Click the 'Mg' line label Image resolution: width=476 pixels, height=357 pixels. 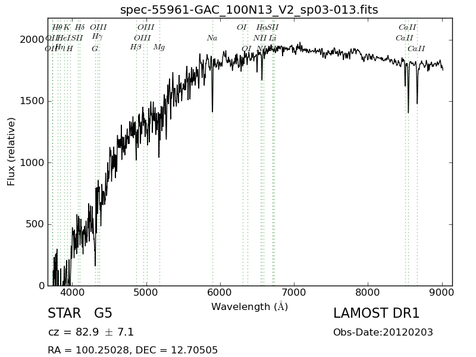click(x=159, y=47)
